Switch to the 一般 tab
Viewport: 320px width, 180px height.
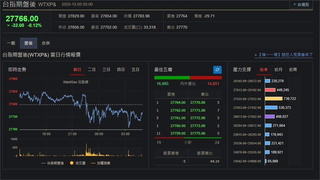[x=11, y=43]
